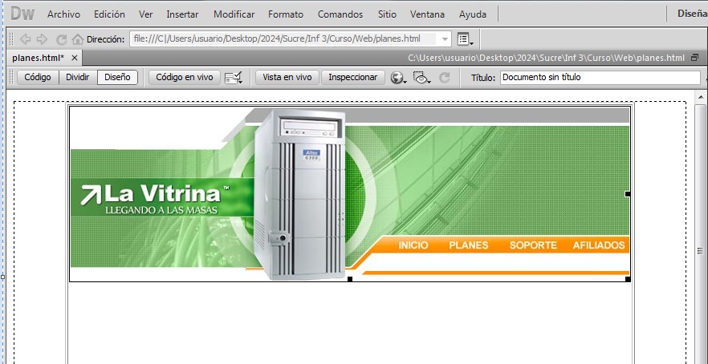The image size is (708, 364).
Task: Click the Vista en vivo button
Action: tap(287, 77)
